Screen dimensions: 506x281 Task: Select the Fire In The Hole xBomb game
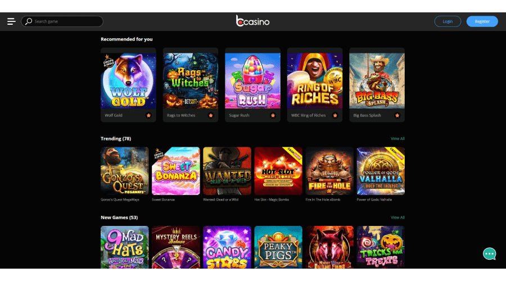pos(329,171)
